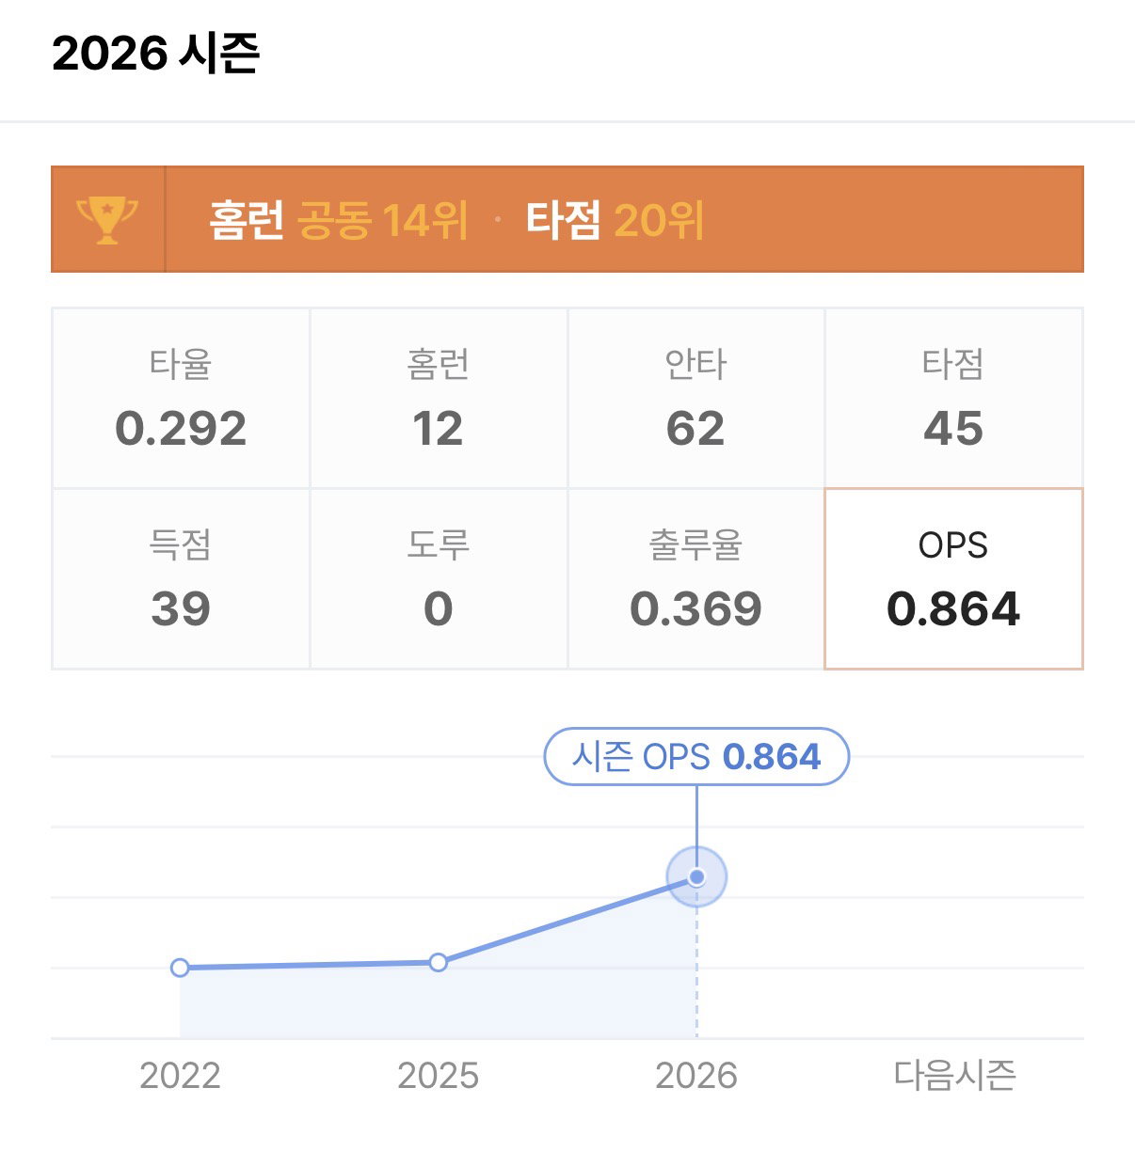Viewport: 1135px width, 1151px height.
Task: Click the 홈런 공동 14위 ranking text
Action: (338, 220)
